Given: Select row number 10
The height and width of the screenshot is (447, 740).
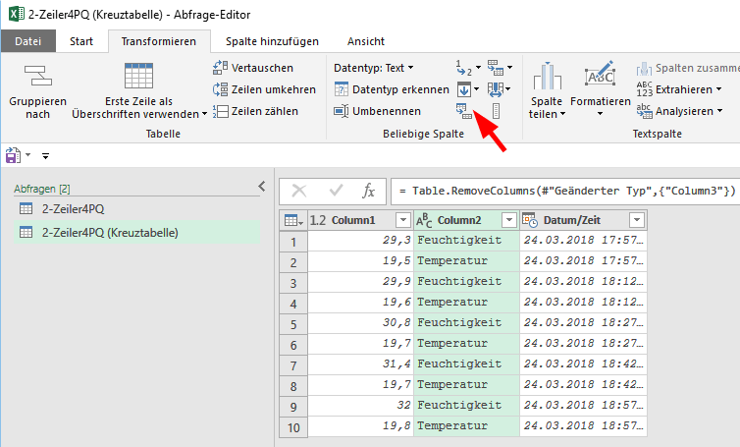Looking at the screenshot, I should [x=293, y=427].
